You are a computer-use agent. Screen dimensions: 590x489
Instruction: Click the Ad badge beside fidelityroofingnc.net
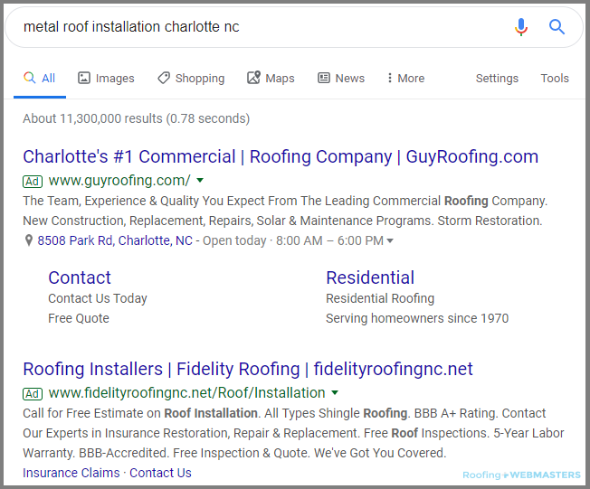click(33, 394)
